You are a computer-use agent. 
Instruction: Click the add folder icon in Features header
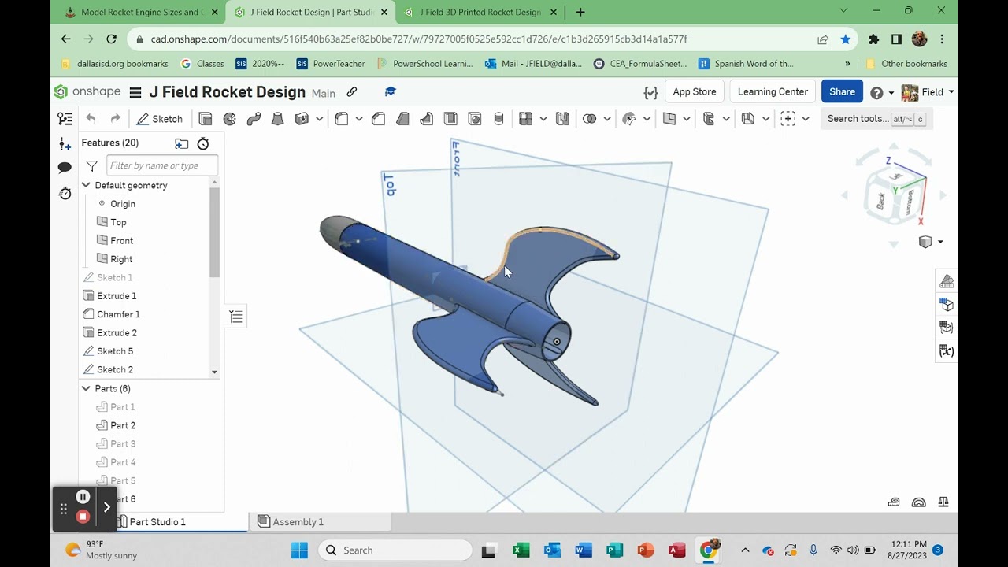click(182, 143)
